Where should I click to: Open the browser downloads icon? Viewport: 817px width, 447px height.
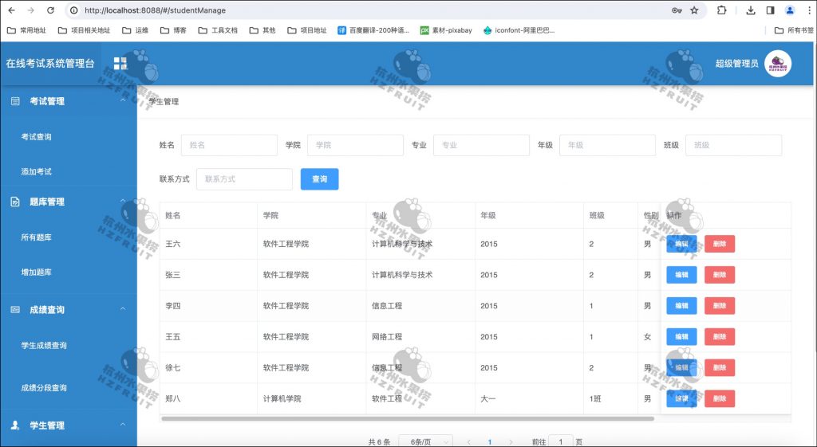click(751, 10)
